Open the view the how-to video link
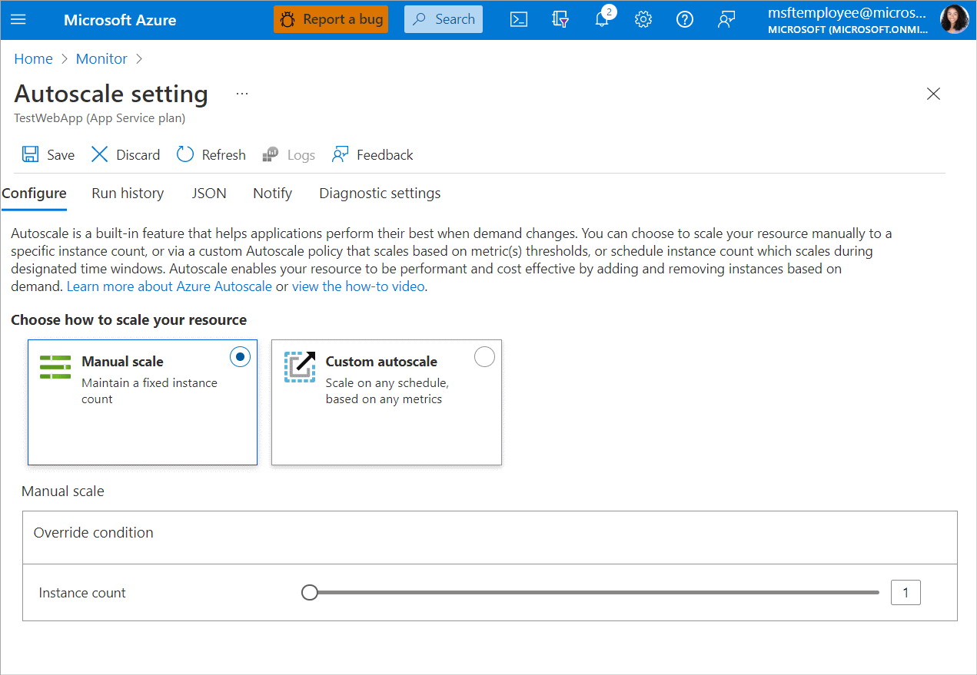This screenshot has width=977, height=675. 358,286
